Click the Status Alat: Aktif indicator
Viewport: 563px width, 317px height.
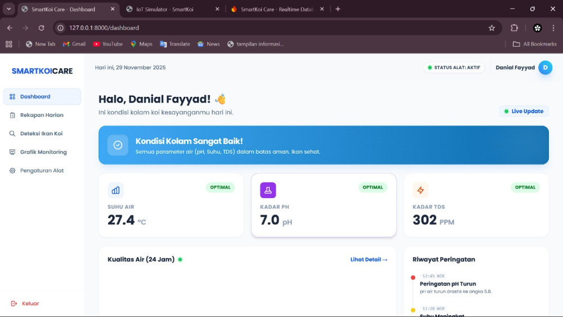pyautogui.click(x=454, y=68)
